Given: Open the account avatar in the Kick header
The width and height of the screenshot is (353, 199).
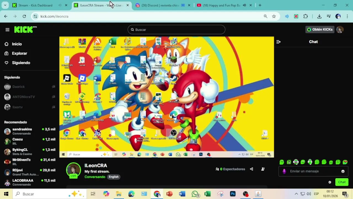Looking at the screenshot, I should coord(340,30).
